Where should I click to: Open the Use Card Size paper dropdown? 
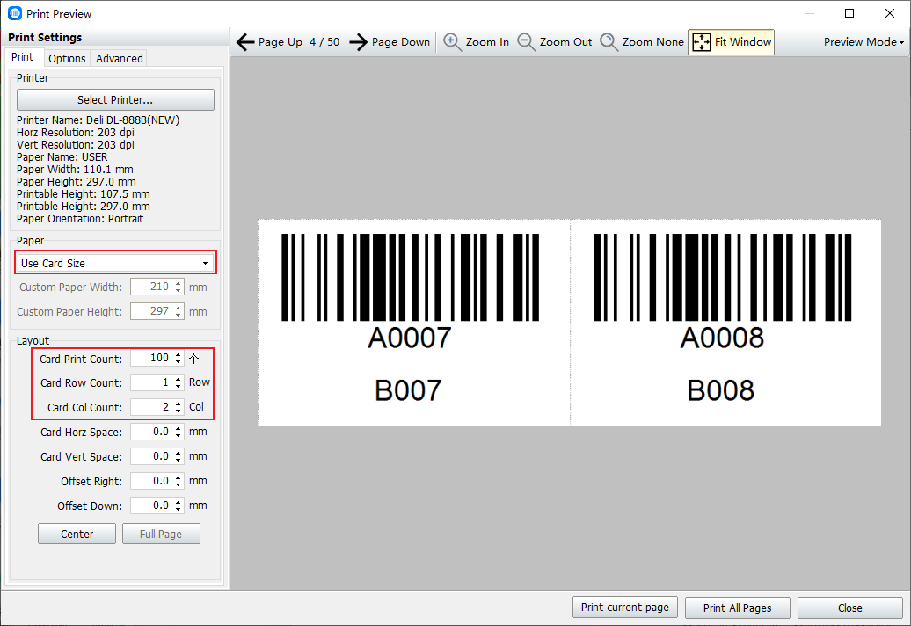[x=115, y=263]
